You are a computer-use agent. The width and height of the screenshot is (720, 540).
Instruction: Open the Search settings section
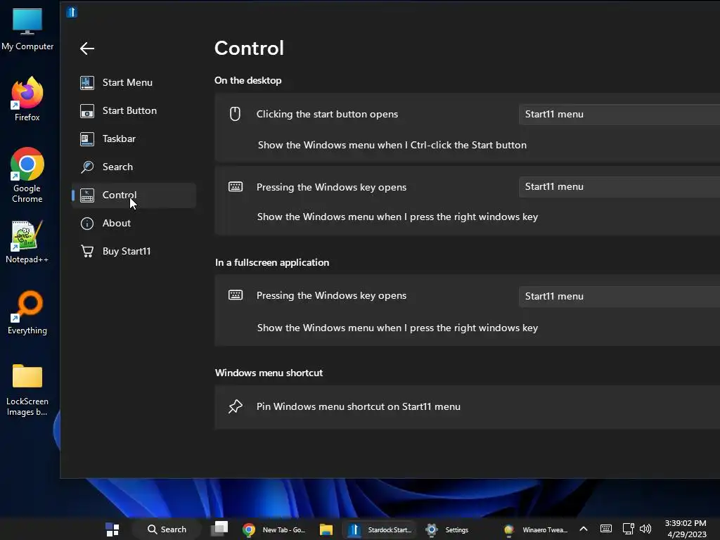click(x=134, y=167)
